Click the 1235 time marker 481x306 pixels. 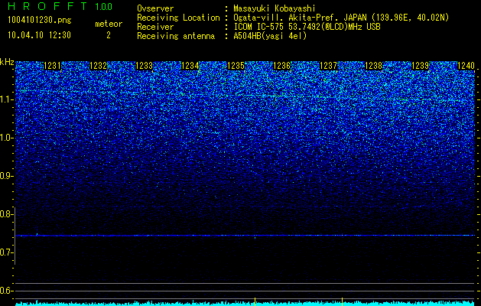(x=236, y=66)
